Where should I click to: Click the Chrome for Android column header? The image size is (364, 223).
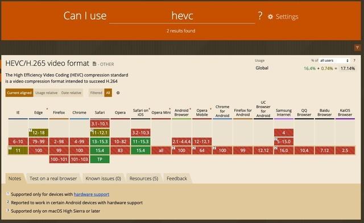tap(222, 111)
